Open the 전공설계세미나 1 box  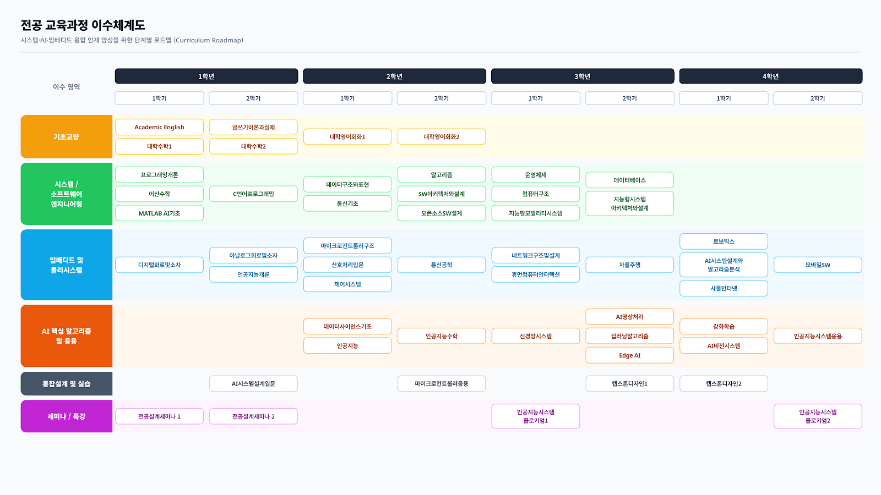click(160, 416)
